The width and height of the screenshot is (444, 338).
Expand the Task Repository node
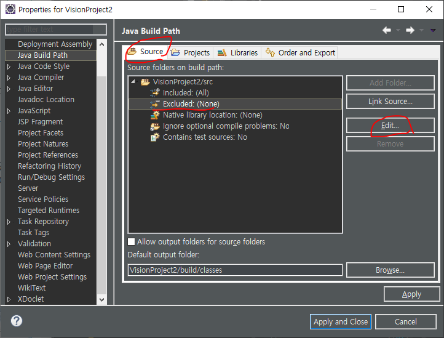point(9,222)
